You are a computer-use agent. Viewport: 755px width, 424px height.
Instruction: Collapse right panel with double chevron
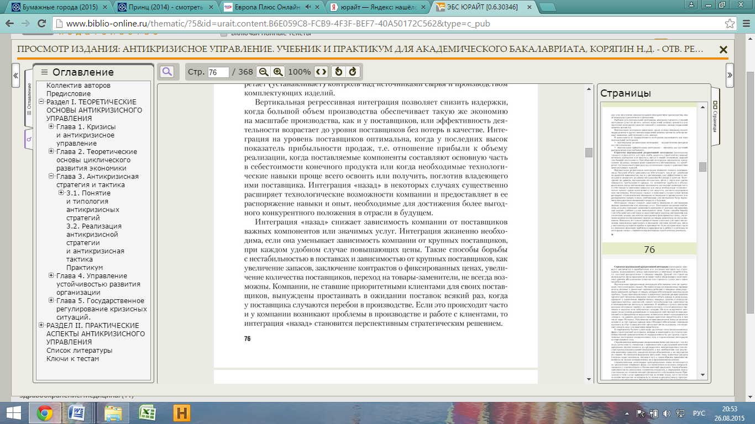(x=730, y=75)
